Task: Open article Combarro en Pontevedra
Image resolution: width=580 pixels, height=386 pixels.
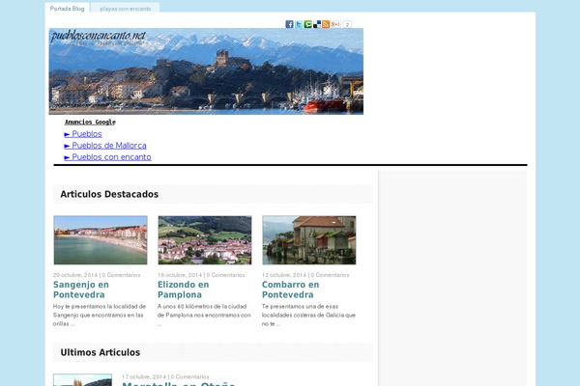Action: click(291, 289)
